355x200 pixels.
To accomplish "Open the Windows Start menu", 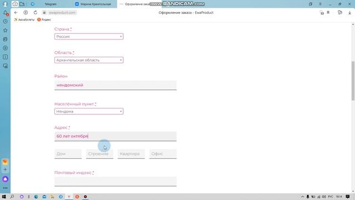I will coord(4,197).
